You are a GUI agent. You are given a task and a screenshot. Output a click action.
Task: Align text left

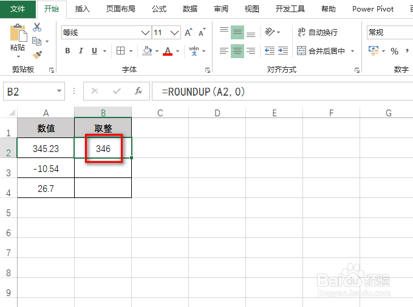pyautogui.click(x=224, y=51)
